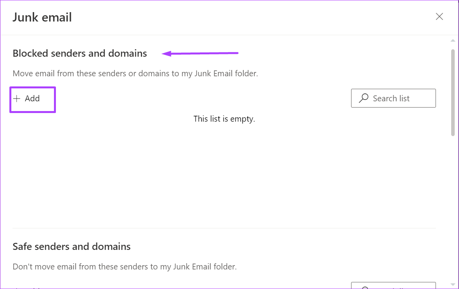Image resolution: width=459 pixels, height=289 pixels.
Task: Click the 'This list is empty.' message
Action: coord(224,119)
